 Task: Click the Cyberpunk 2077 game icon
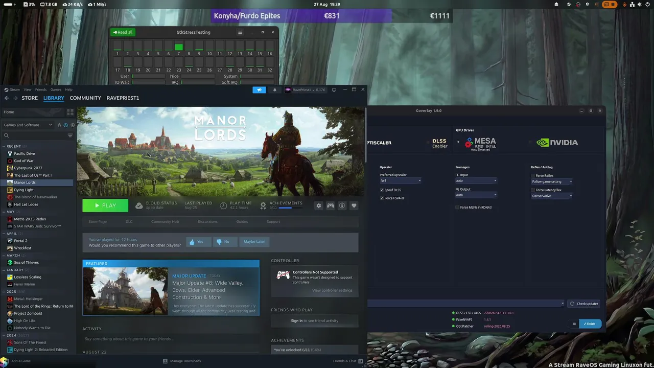pos(10,168)
